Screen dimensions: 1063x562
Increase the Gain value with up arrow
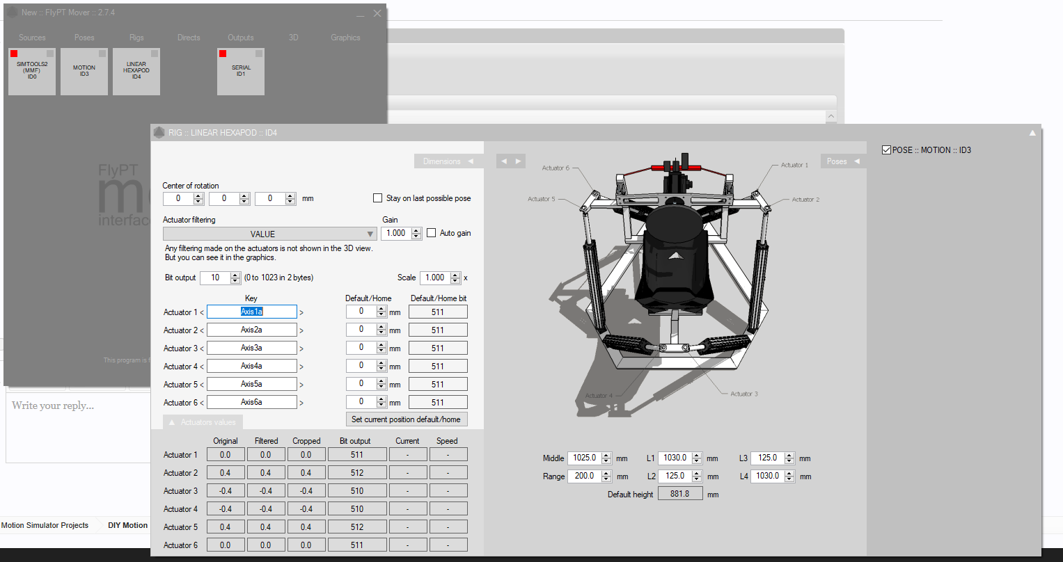click(416, 230)
